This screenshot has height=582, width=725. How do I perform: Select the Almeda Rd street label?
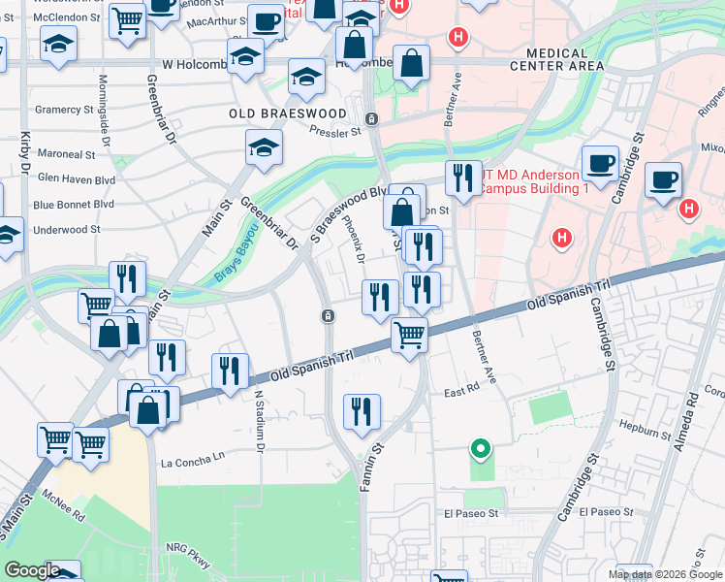686,422
